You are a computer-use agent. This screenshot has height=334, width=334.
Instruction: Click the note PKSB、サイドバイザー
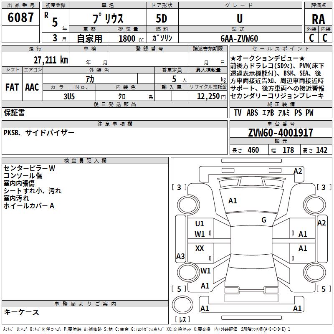tap(39, 133)
